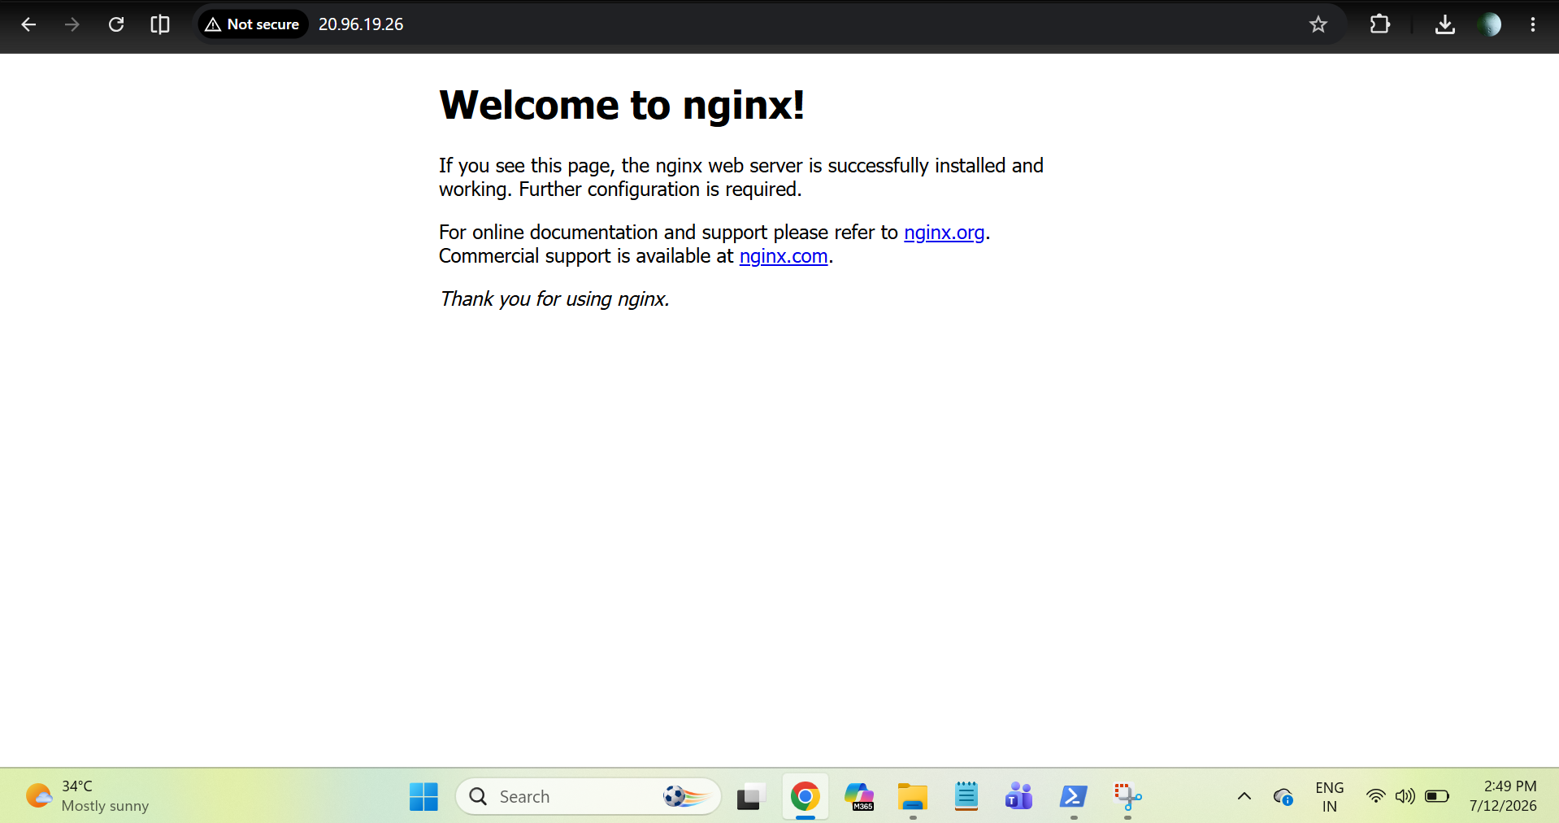Open the three-dot browser menu
This screenshot has height=823, width=1559.
click(1533, 24)
